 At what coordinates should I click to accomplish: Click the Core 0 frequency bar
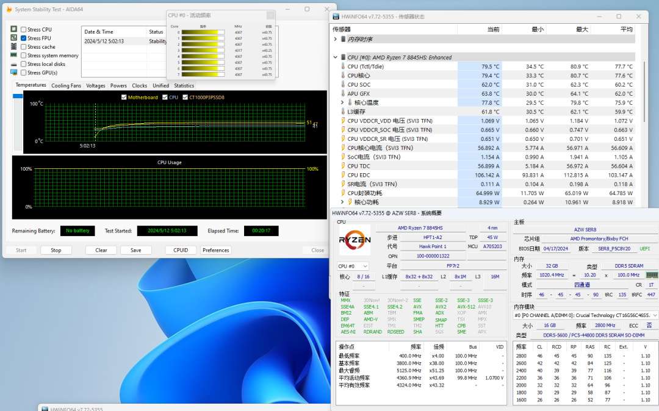203,32
